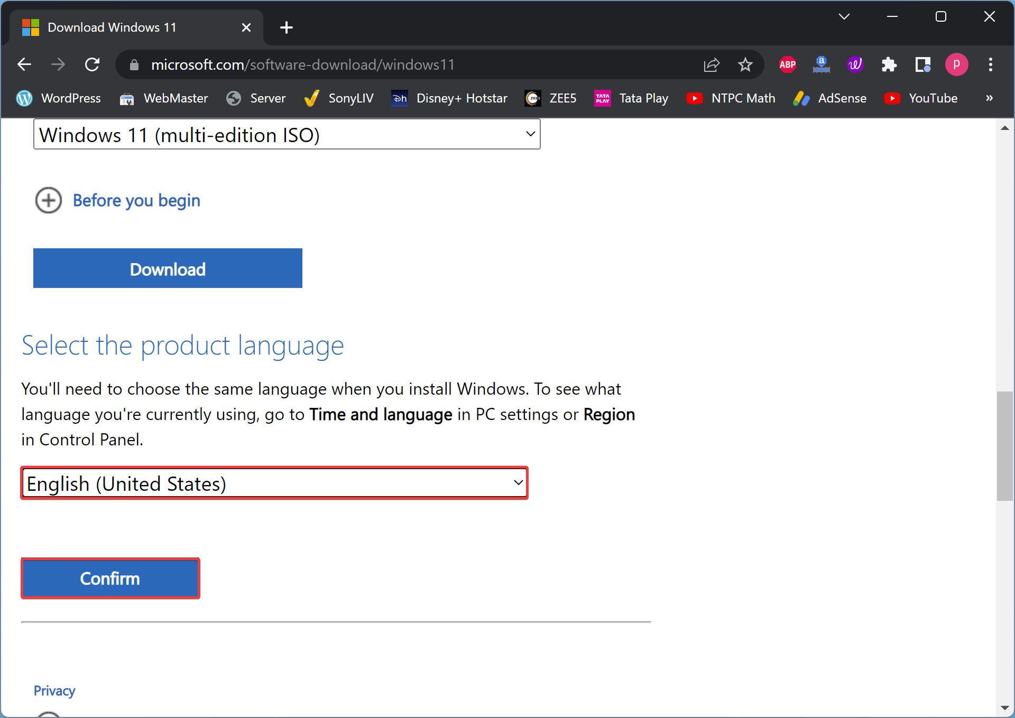Click the browser back arrow
Viewport: 1015px width, 718px height.
click(x=24, y=64)
